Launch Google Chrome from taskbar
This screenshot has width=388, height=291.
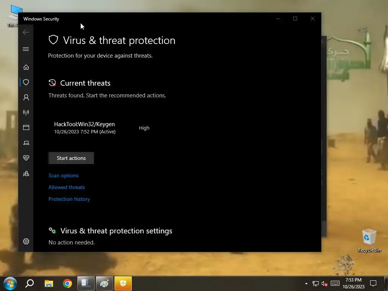[x=67, y=283]
